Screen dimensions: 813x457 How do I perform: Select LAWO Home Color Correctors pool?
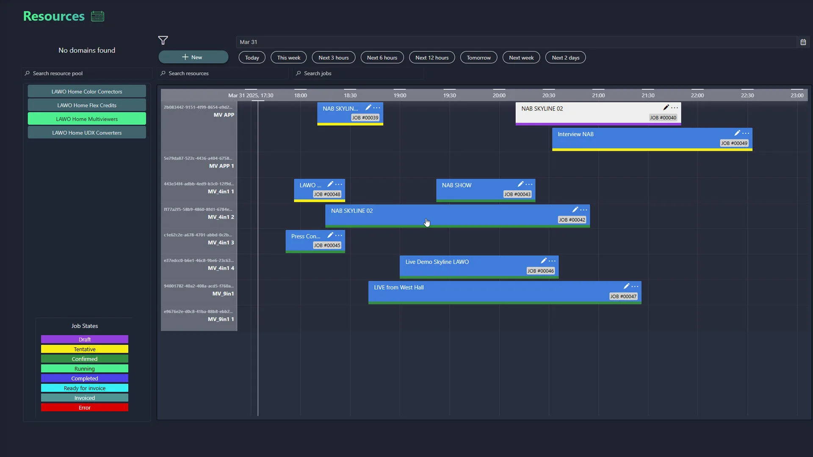87,91
